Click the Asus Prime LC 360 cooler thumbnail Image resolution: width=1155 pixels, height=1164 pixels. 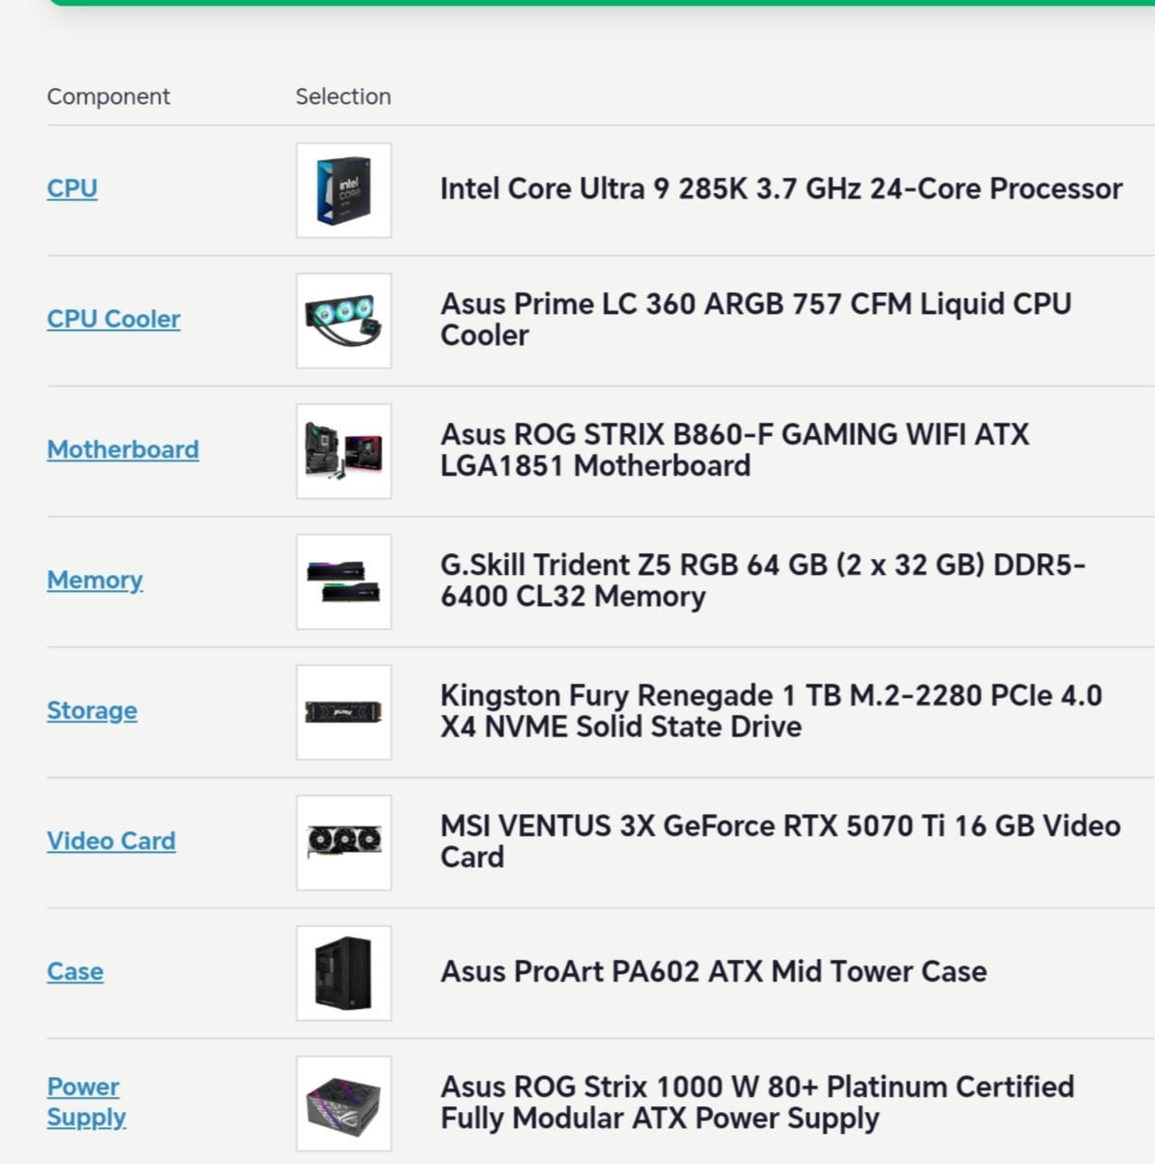tap(344, 321)
